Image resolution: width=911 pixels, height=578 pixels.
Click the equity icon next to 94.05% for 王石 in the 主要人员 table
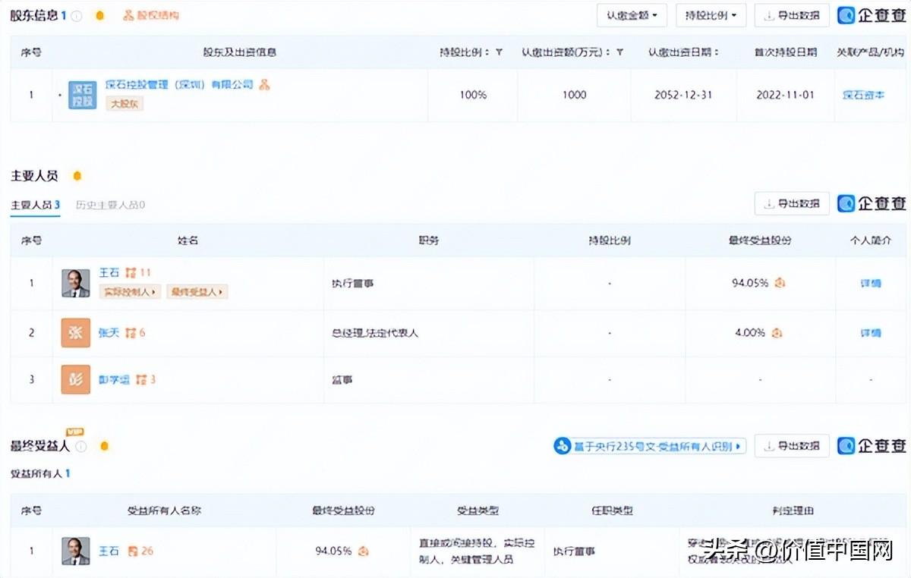(780, 283)
